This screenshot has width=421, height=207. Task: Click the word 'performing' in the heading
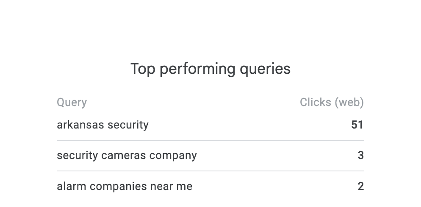point(197,69)
